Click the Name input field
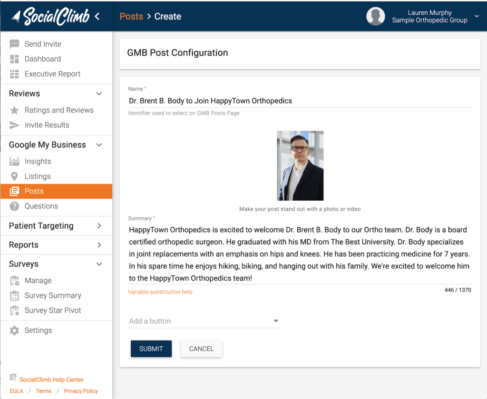 coord(300,101)
